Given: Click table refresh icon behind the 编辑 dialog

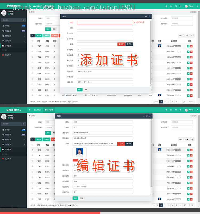Looking at the screenshot, I should point(33,139).
